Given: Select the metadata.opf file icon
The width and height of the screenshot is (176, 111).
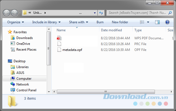Looking at the screenshot, I should pos(59,50).
